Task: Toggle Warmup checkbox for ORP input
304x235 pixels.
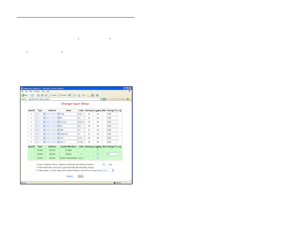Action: (x=89, y=130)
